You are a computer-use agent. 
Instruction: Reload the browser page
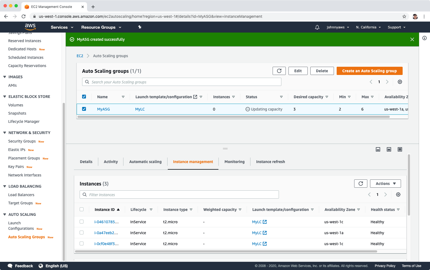click(x=24, y=16)
